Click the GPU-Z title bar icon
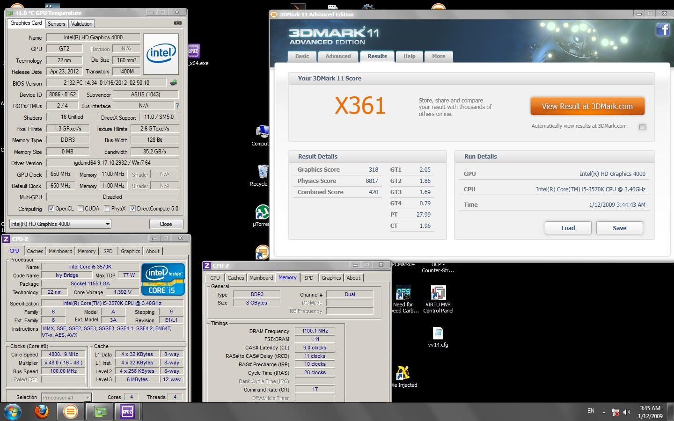Image resolution: width=674 pixels, height=421 pixels. pyautogui.click(x=10, y=13)
